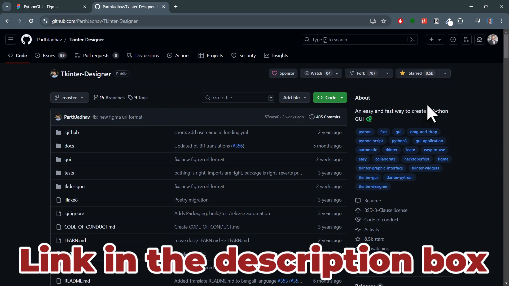Click the Notion browser extension icon

point(437,21)
